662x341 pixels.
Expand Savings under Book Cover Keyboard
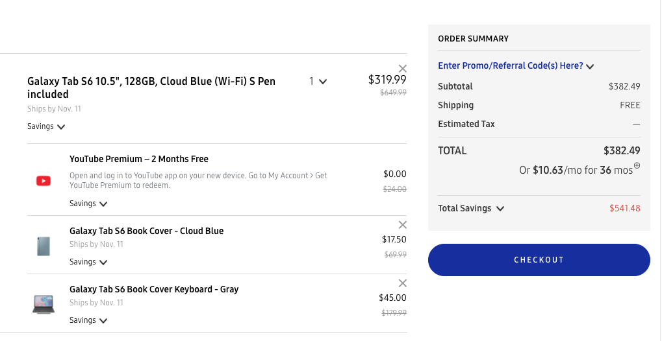(88, 320)
